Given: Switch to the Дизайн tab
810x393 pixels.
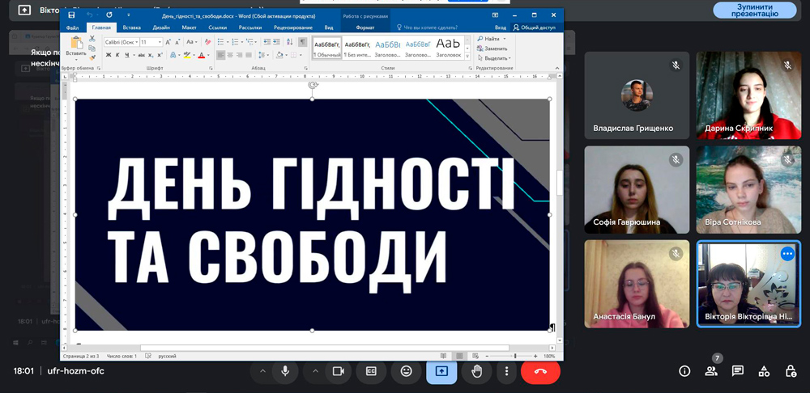Looking at the screenshot, I should pos(160,27).
